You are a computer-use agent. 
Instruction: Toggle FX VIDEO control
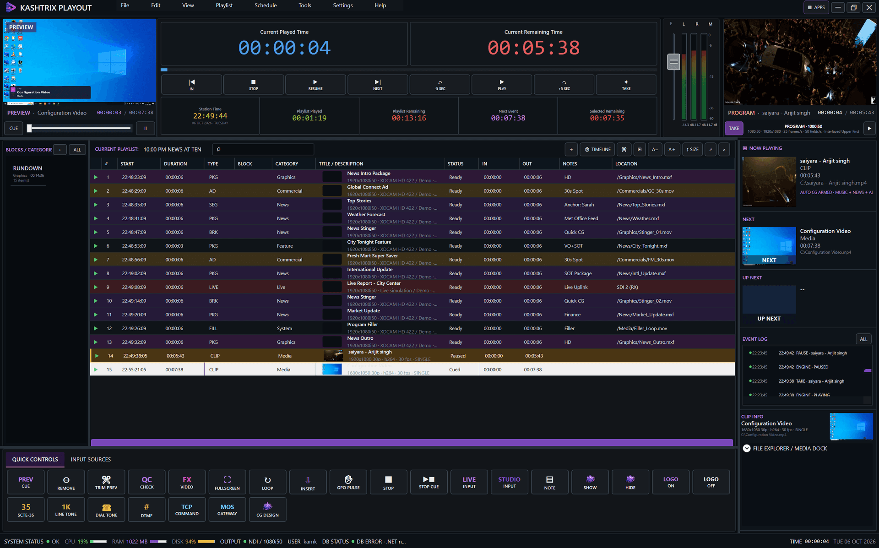click(x=187, y=482)
